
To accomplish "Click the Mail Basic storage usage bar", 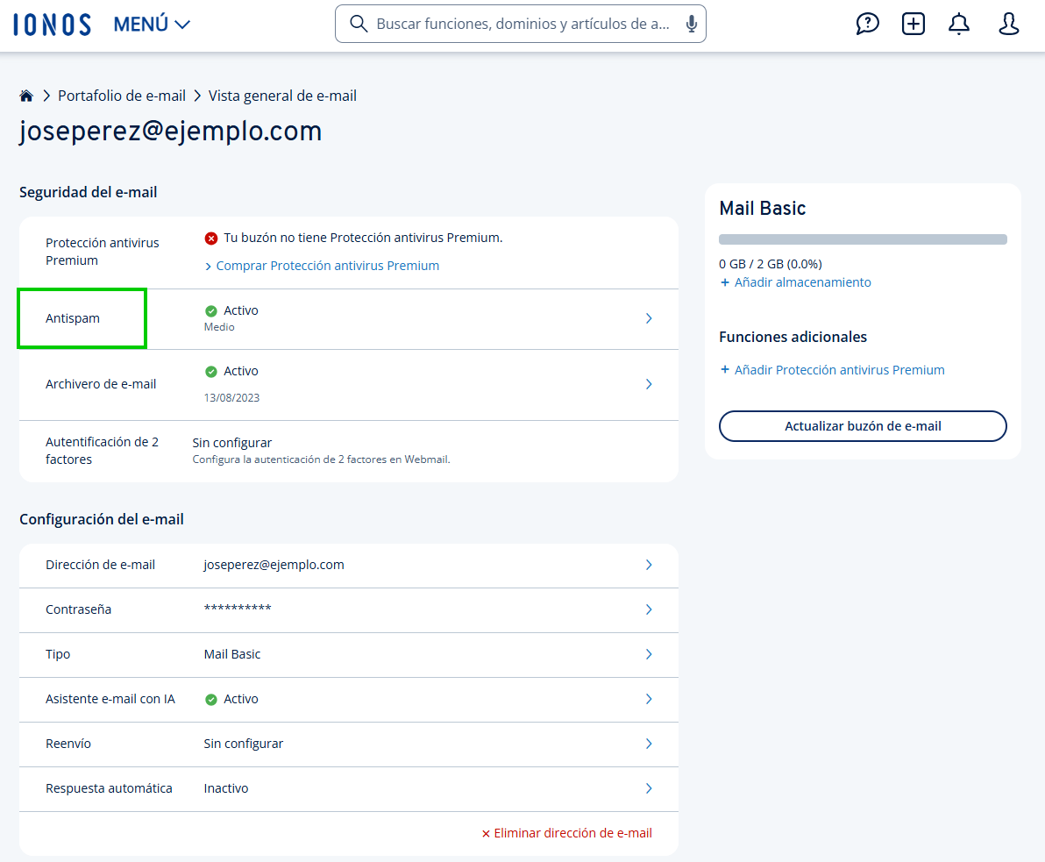I will [x=863, y=239].
